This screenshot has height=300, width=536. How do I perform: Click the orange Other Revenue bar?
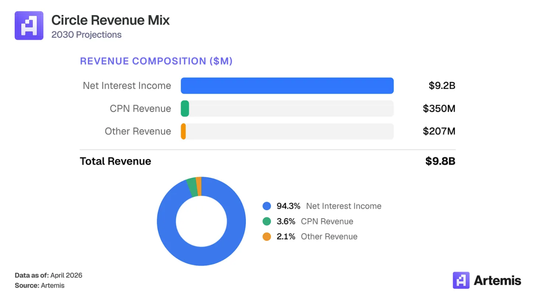(184, 132)
